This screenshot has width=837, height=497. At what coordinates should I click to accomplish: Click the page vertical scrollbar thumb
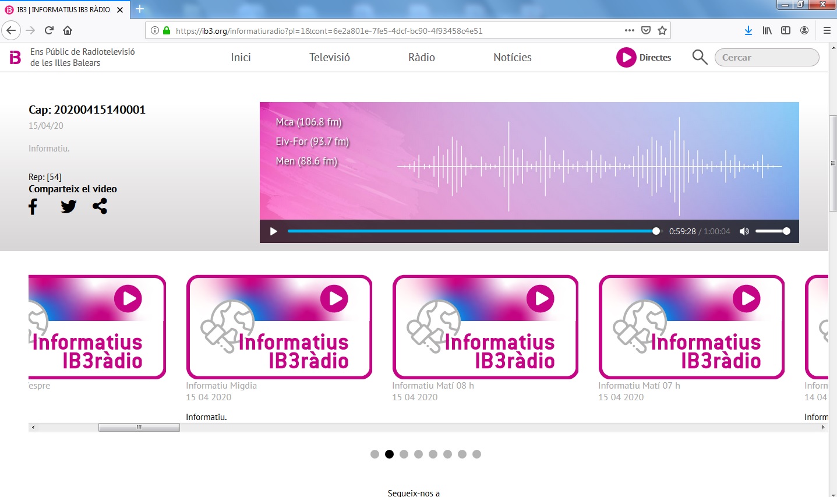coord(832,164)
